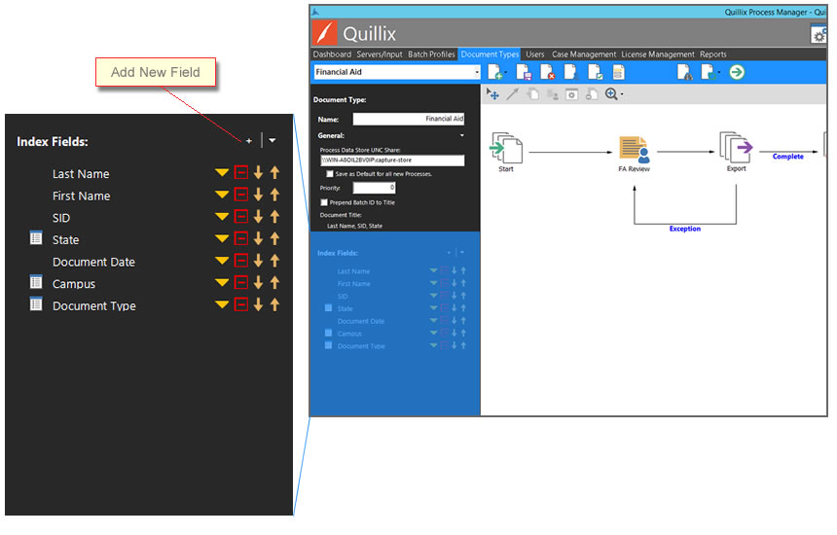Viewport: 837px width, 535px height.
Task: Open the Case Management tab
Action: pyautogui.click(x=583, y=54)
